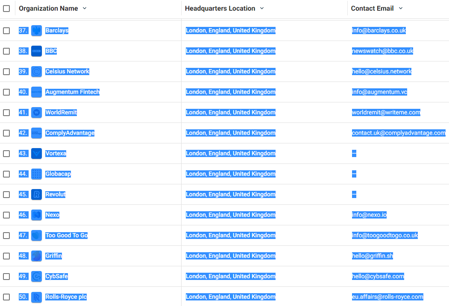Screen dimensions: 449x306
Task: Tick the Nexo row checkbox
Action: 6,215
